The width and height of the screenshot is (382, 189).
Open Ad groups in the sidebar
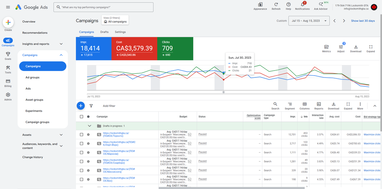click(32, 77)
